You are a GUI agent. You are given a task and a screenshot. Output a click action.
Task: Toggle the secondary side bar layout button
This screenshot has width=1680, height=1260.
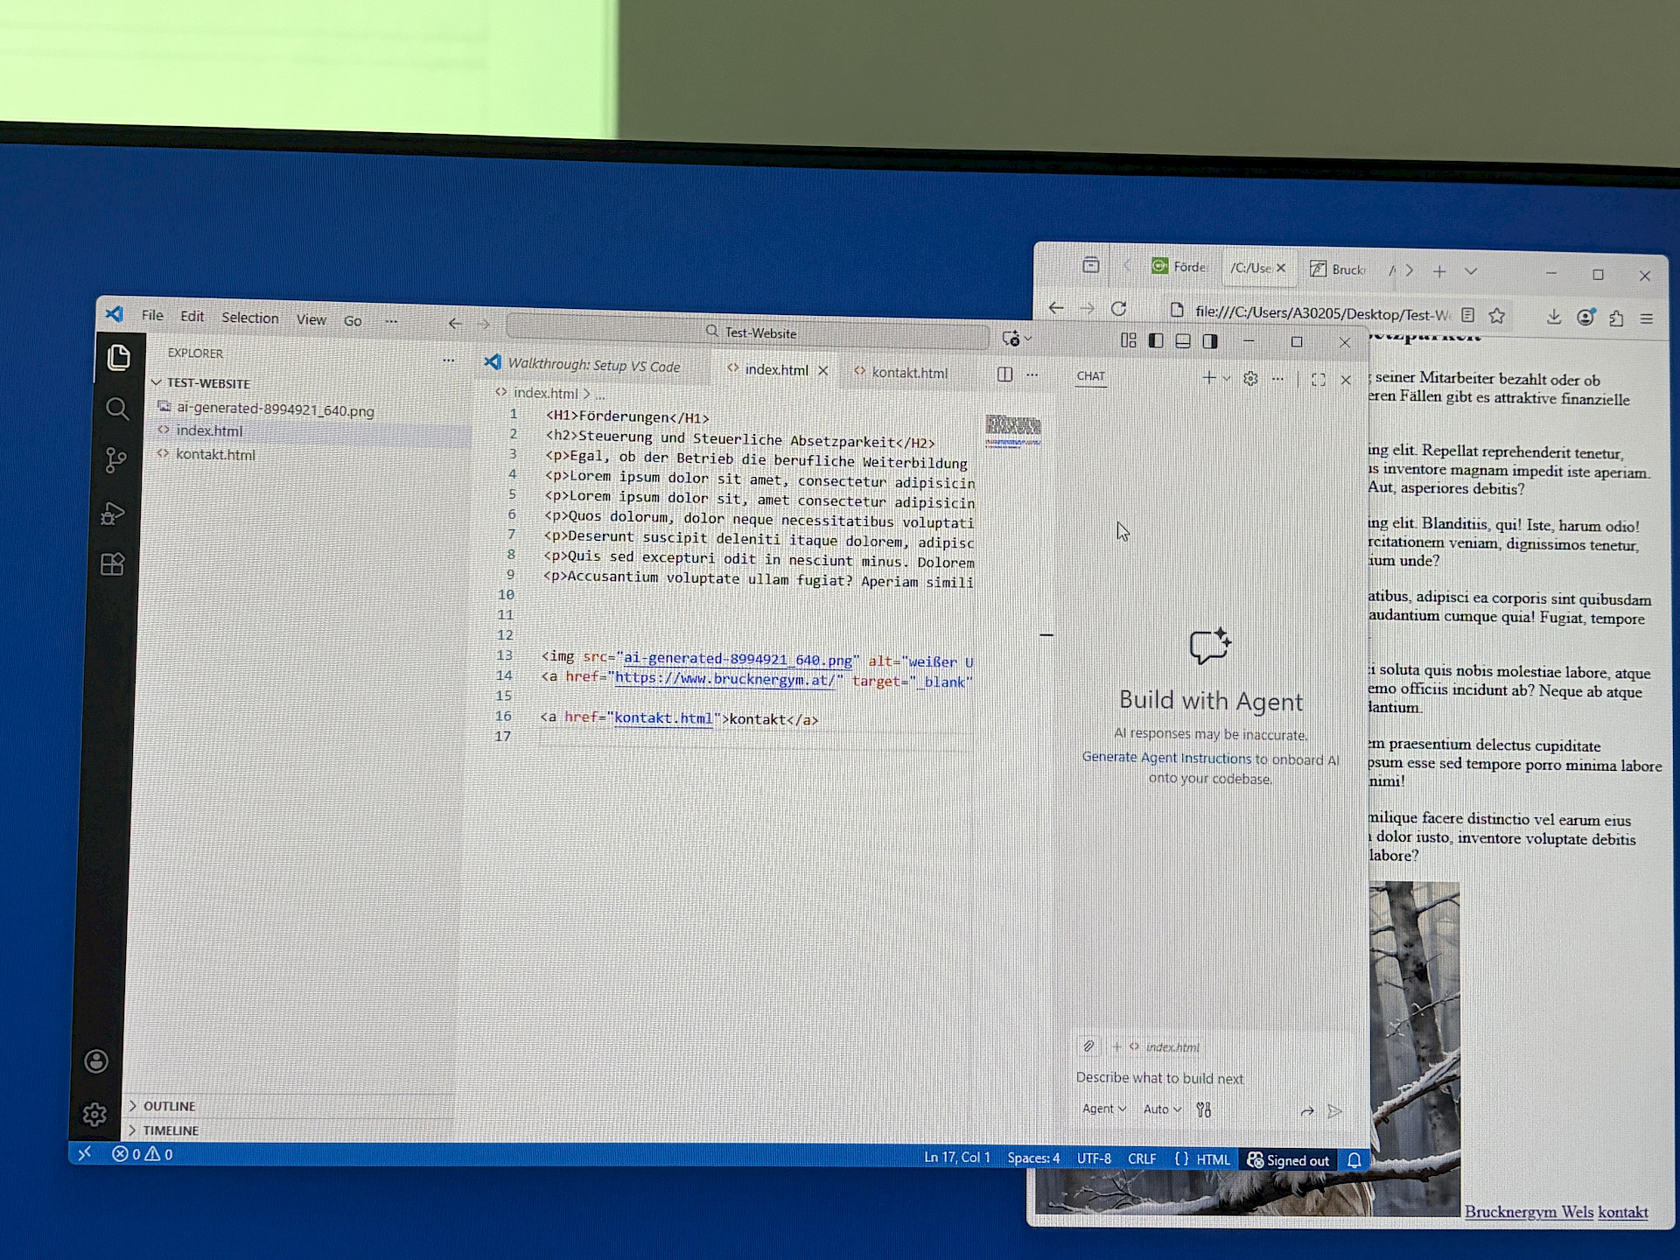(1210, 341)
